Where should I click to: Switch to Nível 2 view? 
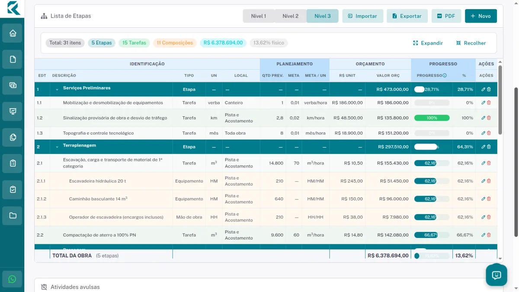(291, 16)
